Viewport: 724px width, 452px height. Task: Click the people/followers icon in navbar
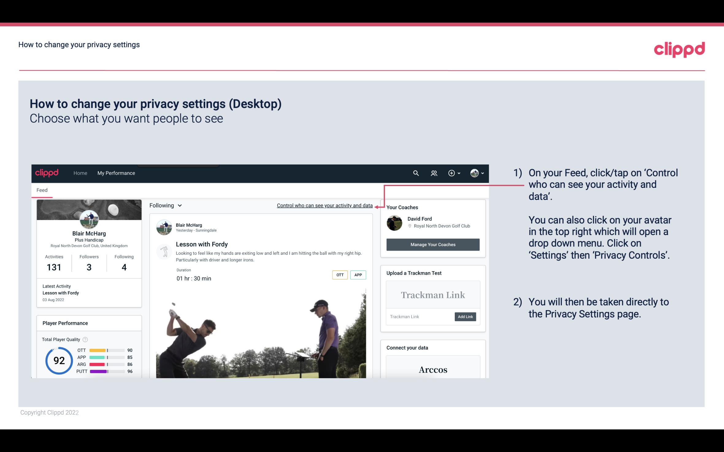434,173
